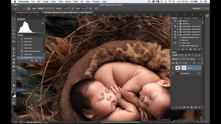Image resolution: width=221 pixels, height=124 pixels.
Task: Select the Rectangular Marquee tool
Action: pyautogui.click(x=13, y=23)
